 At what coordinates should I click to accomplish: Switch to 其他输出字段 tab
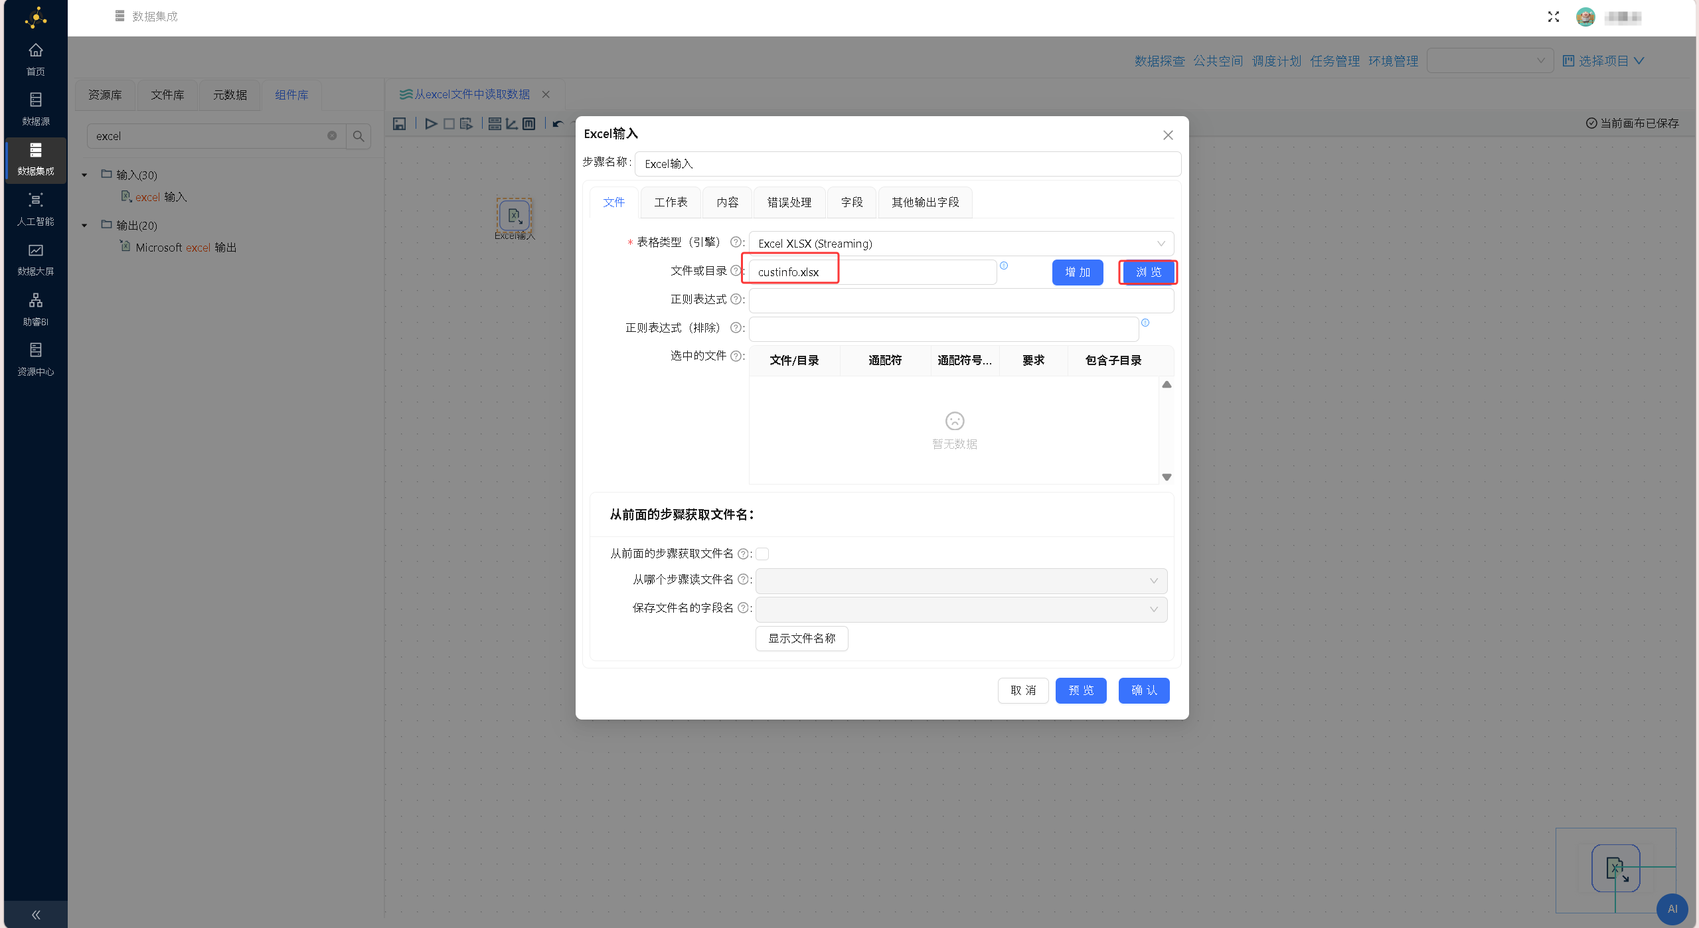click(925, 202)
